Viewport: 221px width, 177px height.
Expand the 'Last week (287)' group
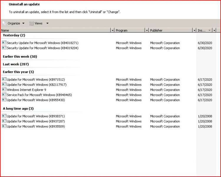(16, 64)
